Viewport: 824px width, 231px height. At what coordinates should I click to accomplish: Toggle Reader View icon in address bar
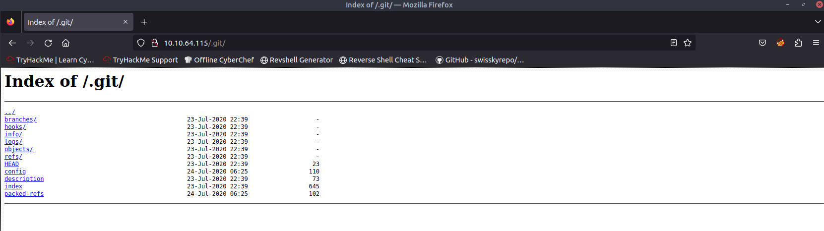coord(673,43)
